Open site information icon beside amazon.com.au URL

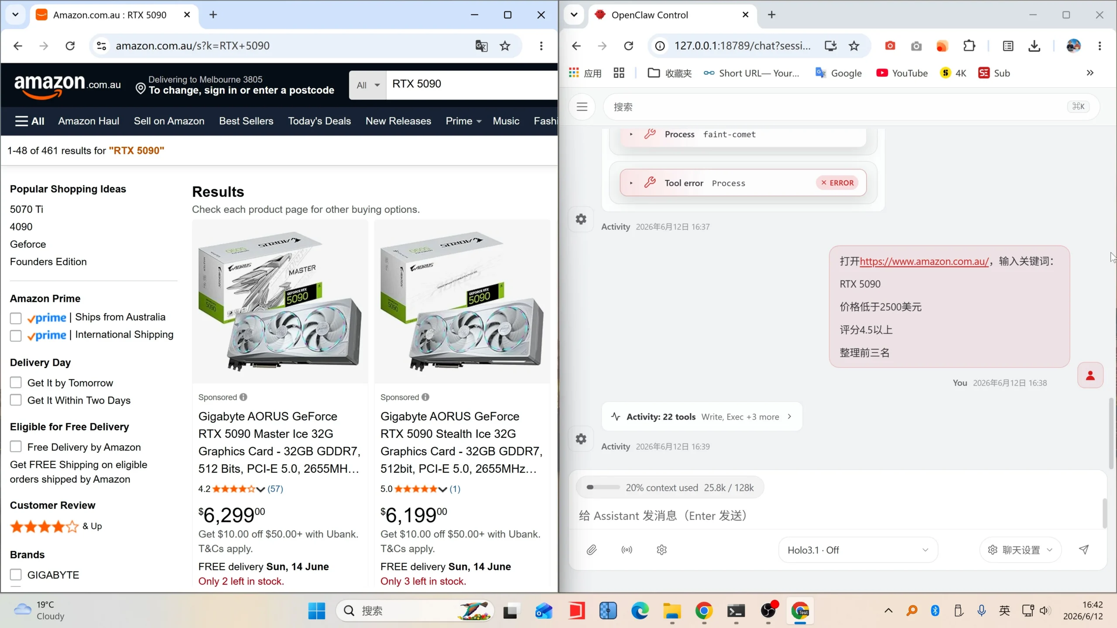[x=102, y=46]
